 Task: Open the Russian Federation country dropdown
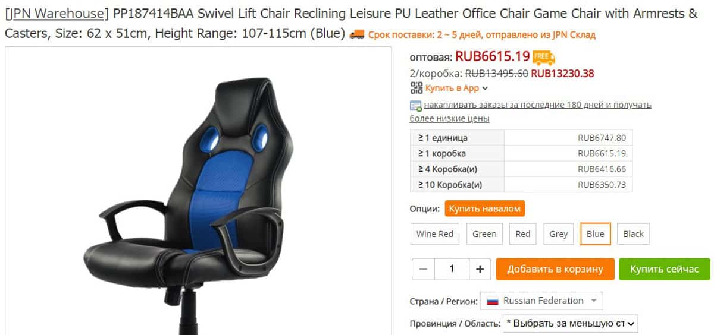(x=541, y=301)
